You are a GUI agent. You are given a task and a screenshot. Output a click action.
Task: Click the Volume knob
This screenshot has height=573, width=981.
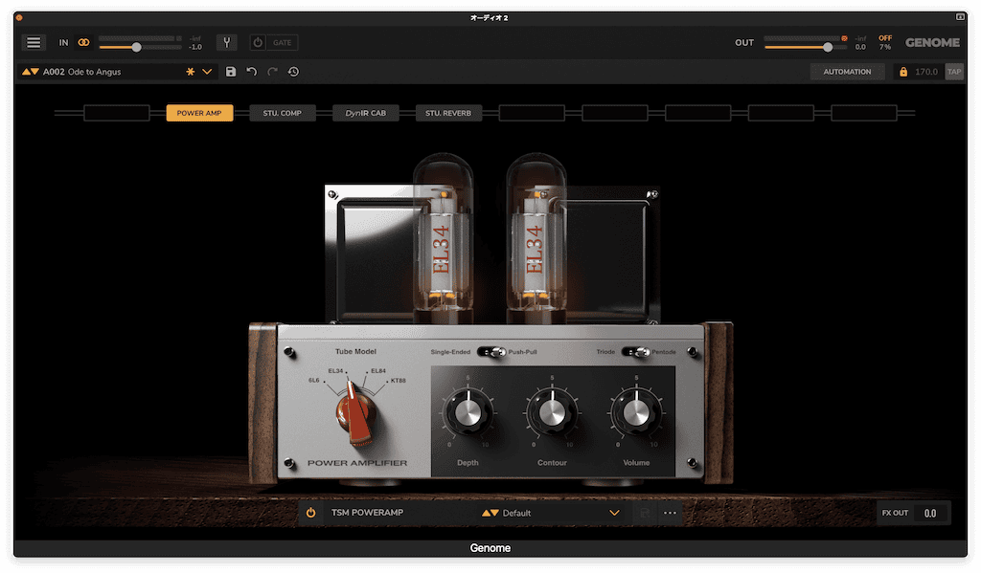coord(636,412)
